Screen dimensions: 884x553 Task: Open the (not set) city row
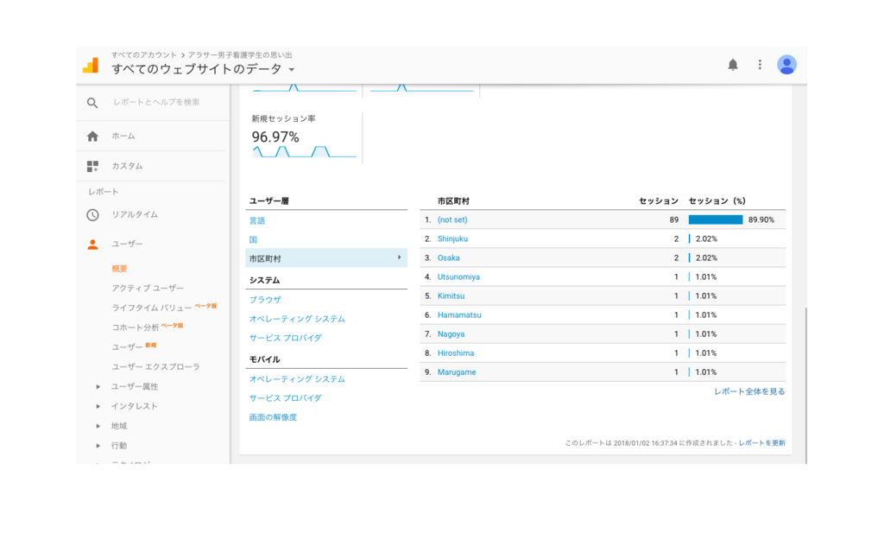click(x=452, y=220)
